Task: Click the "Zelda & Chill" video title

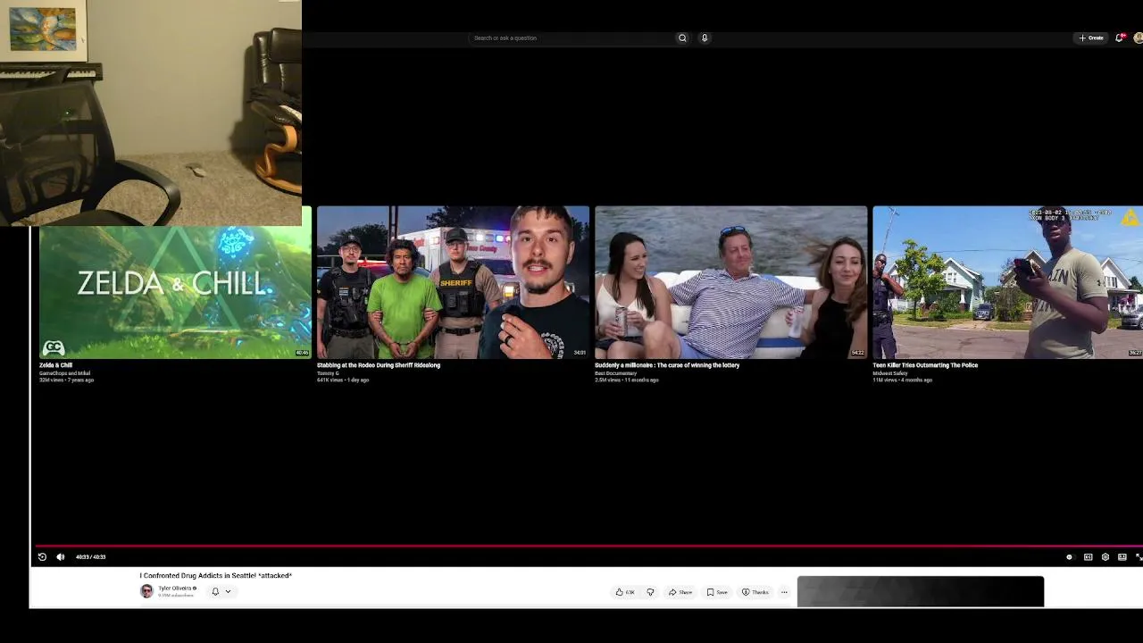Action: pos(55,365)
